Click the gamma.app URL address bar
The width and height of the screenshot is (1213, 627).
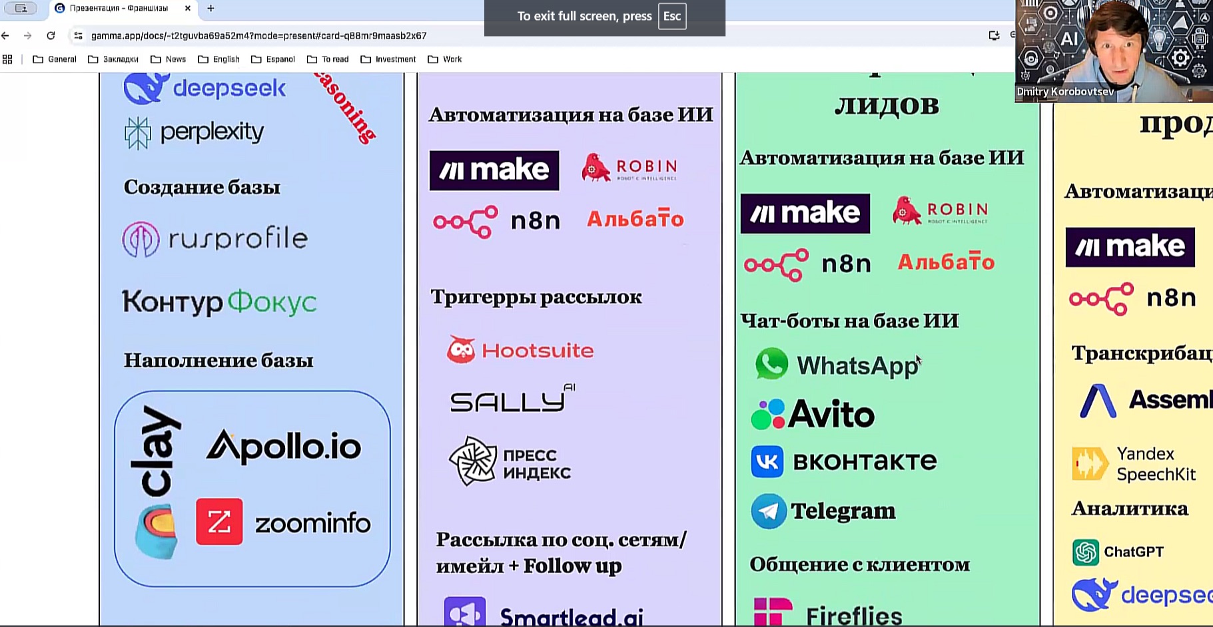259,35
